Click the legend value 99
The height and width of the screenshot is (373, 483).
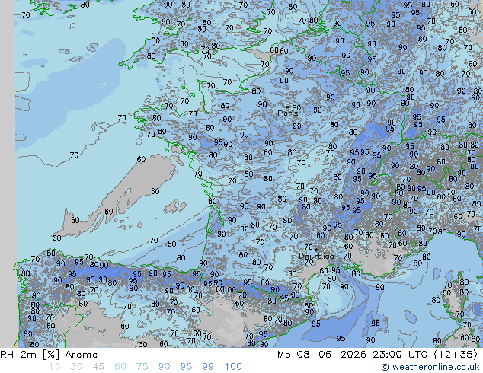[x=208, y=367]
